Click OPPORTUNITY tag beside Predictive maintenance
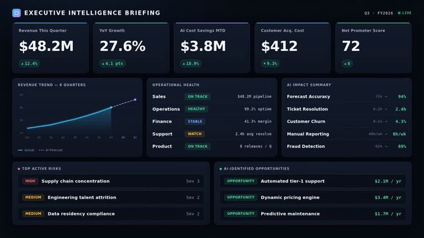This screenshot has height=238, width=424. (241, 214)
